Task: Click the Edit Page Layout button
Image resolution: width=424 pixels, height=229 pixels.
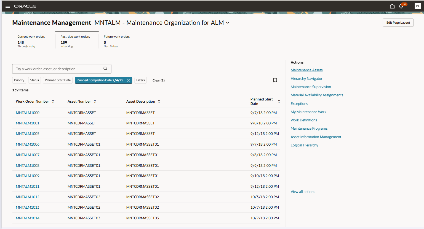Action: pos(398,23)
